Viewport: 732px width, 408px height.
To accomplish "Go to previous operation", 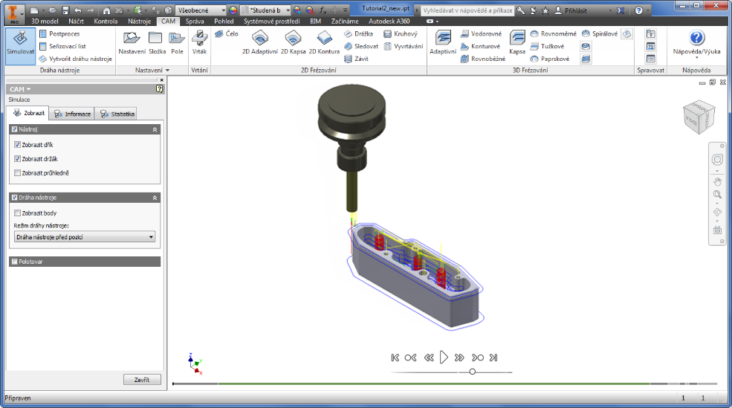I will click(x=410, y=357).
